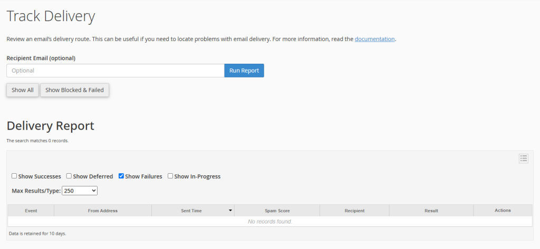Screen dimensions: 540x249
Task: Click the 'Recipient Email (optional)' label
Action: click(41, 58)
